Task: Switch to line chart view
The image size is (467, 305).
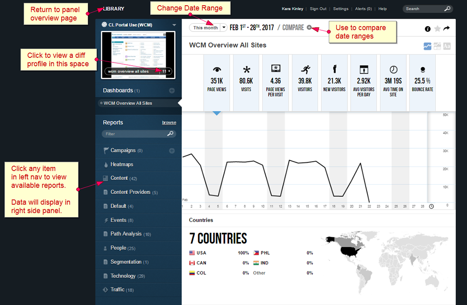Action: pos(427,46)
